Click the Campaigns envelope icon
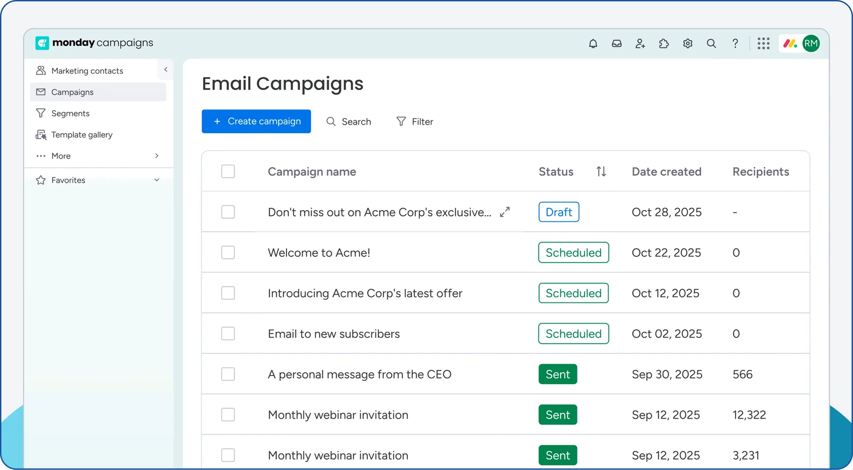This screenshot has width=853, height=470. [x=41, y=92]
